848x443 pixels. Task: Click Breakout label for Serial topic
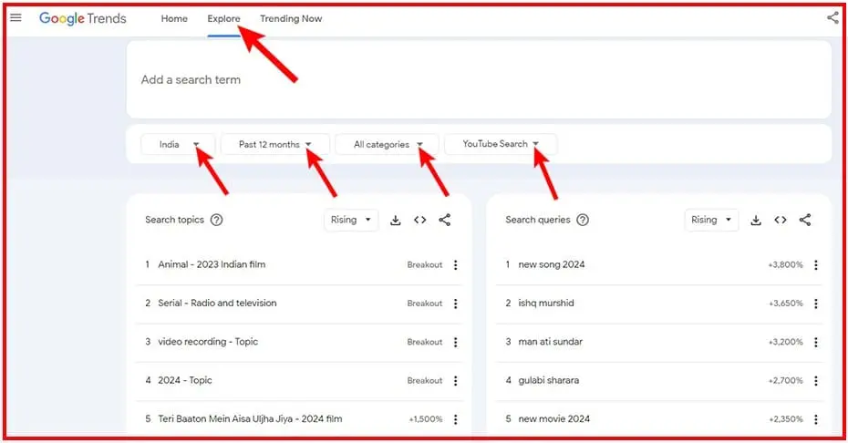425,304
